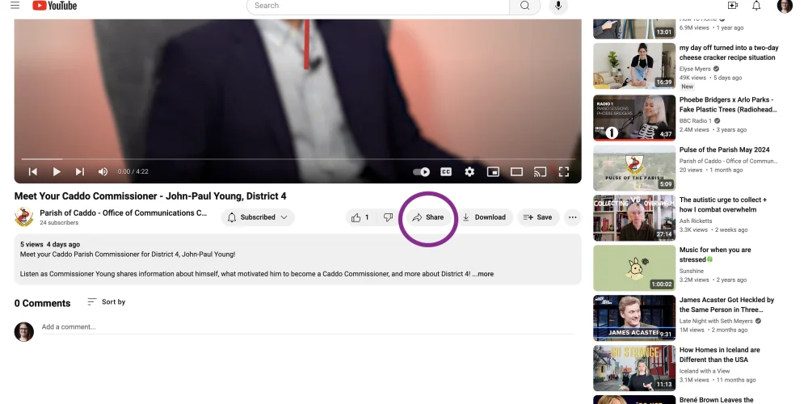Toggle closed captions on the video
808x404 pixels.
click(x=446, y=171)
